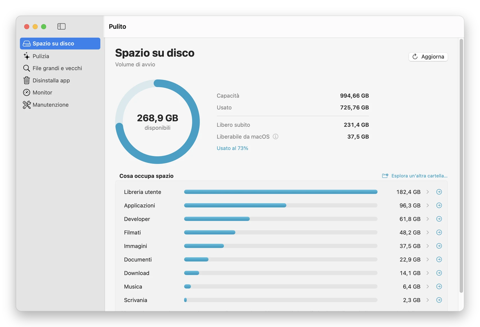
Task: Click the Usato al 73% link
Action: click(232, 148)
